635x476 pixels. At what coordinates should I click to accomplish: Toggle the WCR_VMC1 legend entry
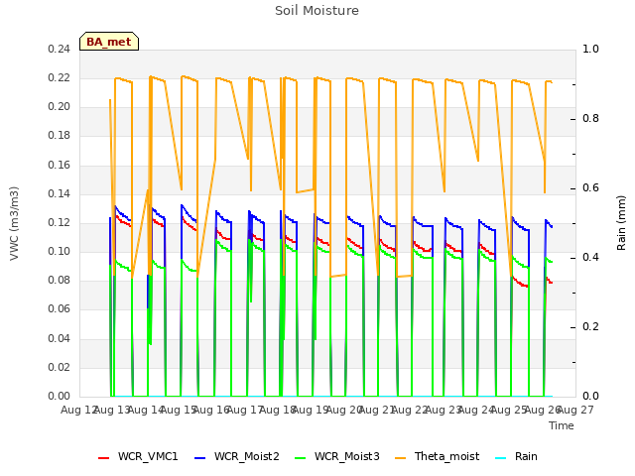click(x=138, y=456)
